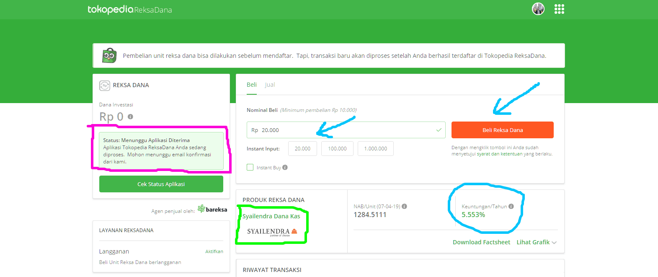Switch to the Jual tab
This screenshot has width=658, height=277.
click(270, 85)
